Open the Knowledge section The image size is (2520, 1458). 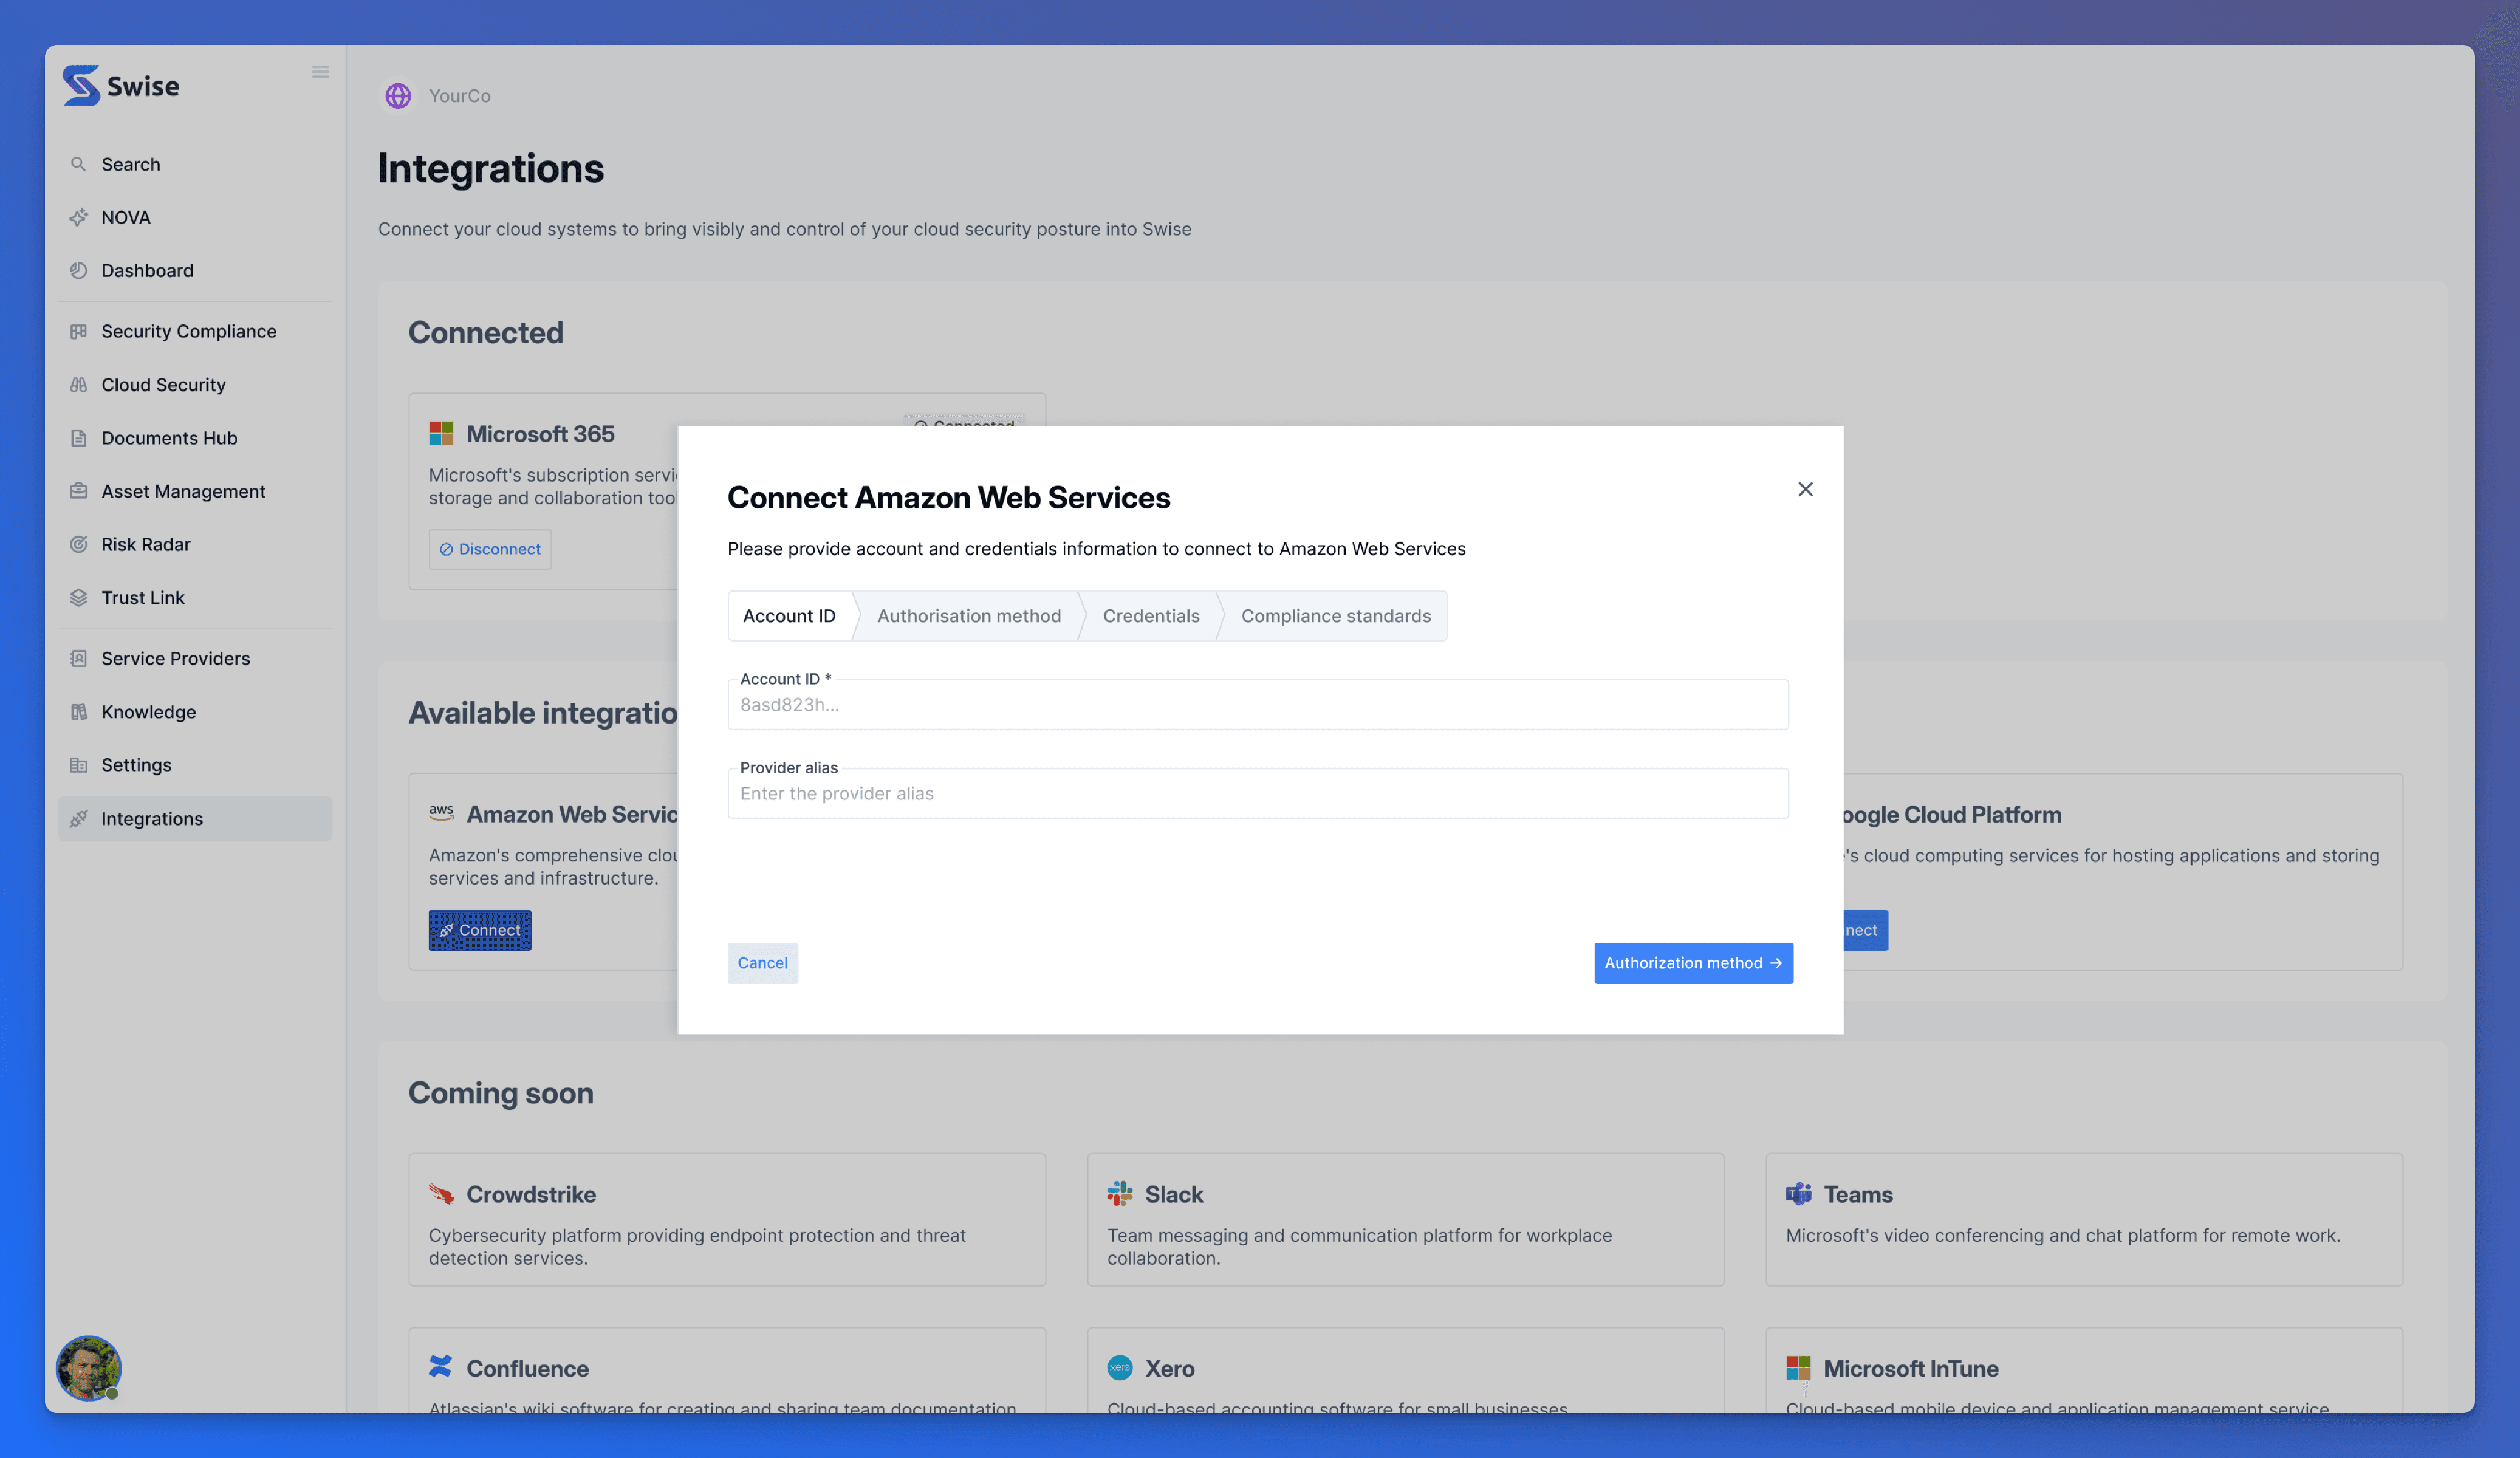point(195,712)
